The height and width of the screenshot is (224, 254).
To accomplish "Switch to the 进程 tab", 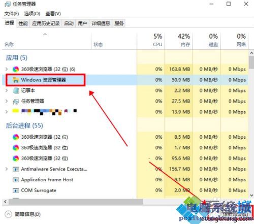I will click(9, 23).
